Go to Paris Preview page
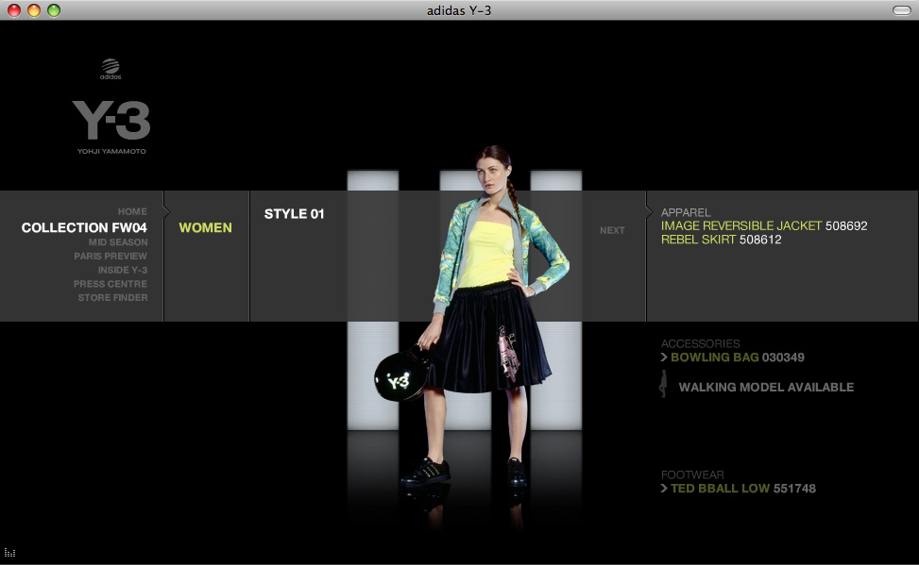Viewport: 919px width, 565px height. tap(111, 256)
